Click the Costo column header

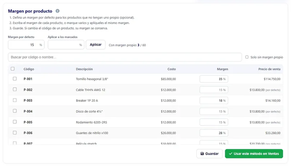(171, 69)
